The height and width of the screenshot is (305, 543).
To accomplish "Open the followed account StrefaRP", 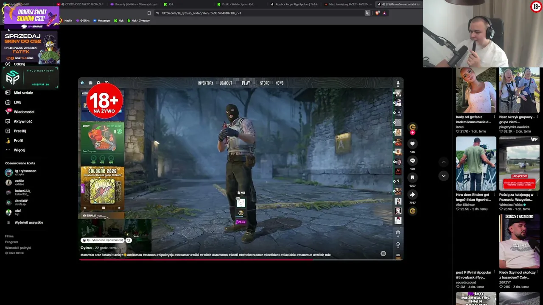I will pyautogui.click(x=17, y=202).
